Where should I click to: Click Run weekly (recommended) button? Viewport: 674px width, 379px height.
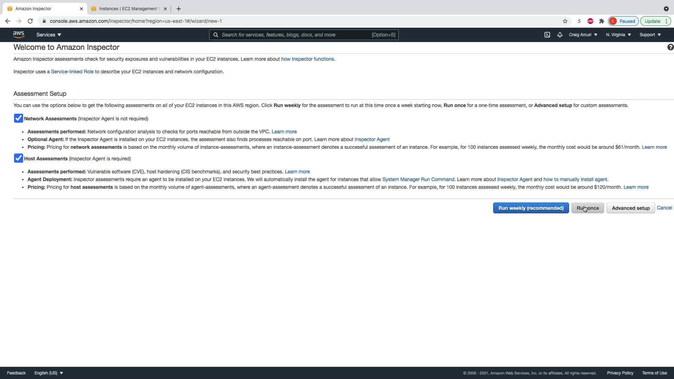(x=530, y=208)
